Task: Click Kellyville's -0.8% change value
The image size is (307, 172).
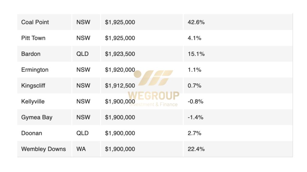Action: click(x=195, y=102)
